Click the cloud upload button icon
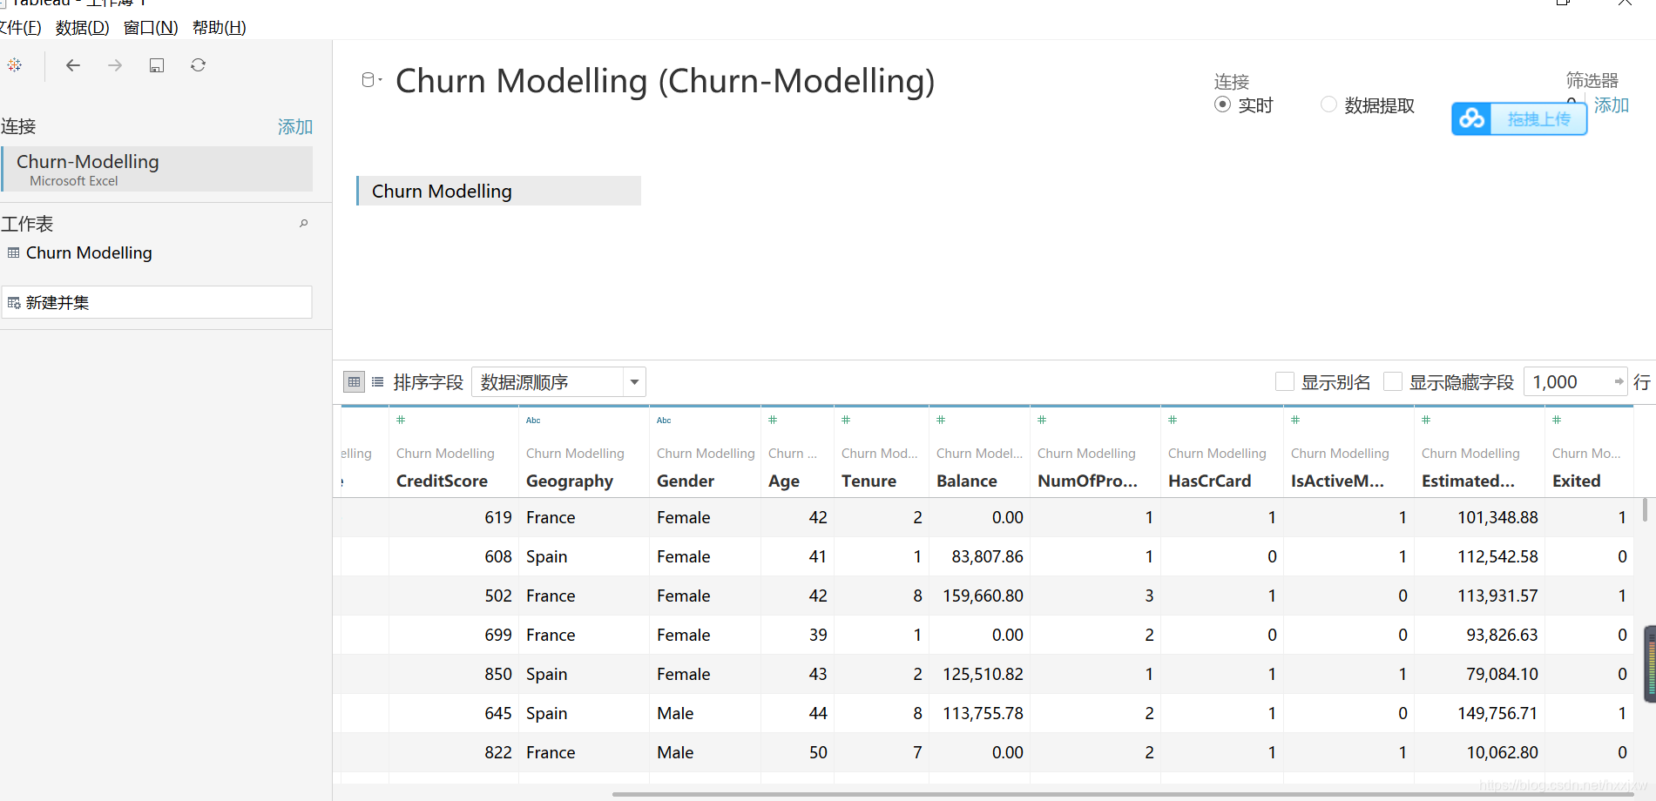 coord(1472,118)
